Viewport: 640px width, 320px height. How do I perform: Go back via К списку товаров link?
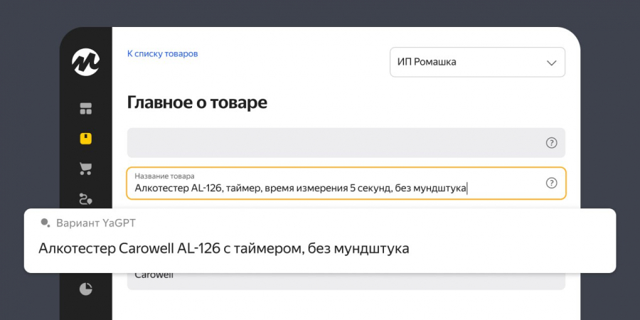[162, 53]
